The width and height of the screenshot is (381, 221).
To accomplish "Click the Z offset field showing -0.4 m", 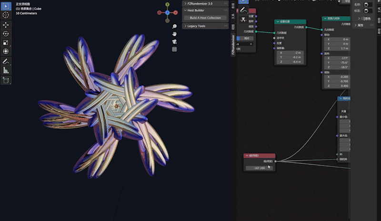I will 290,62.
